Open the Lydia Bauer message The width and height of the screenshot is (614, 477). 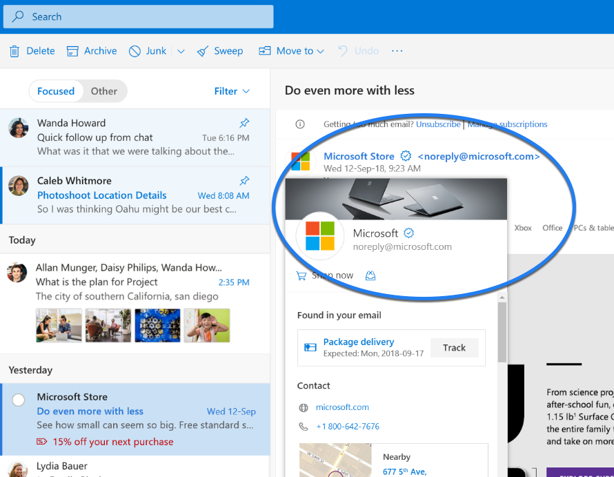pyautogui.click(x=135, y=467)
